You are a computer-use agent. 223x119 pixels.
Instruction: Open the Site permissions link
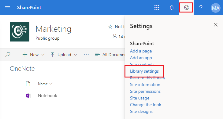pyautogui.click(x=145, y=91)
